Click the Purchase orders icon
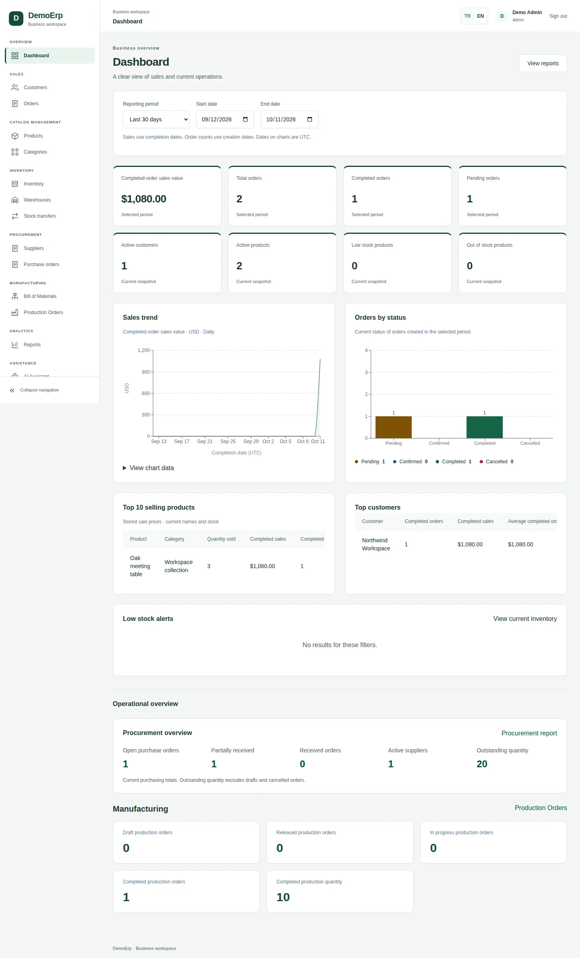The image size is (580, 958). 15,264
